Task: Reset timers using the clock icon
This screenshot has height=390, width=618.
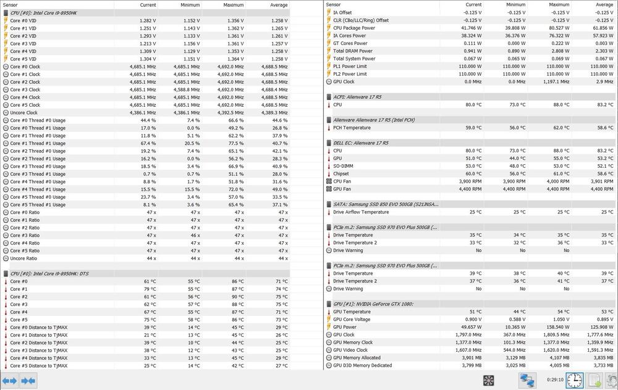Action: coord(574,380)
